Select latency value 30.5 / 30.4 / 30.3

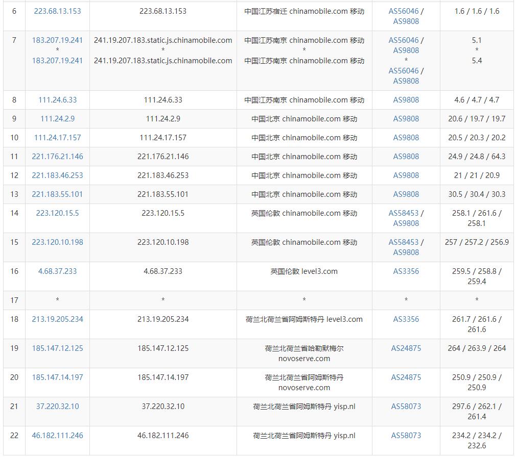tap(477, 194)
